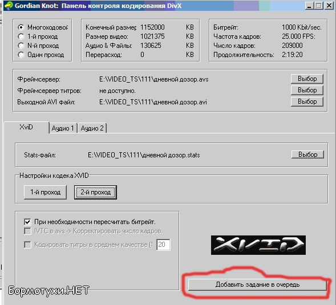Click Выбор button for Фреймсервер

tap(307, 79)
